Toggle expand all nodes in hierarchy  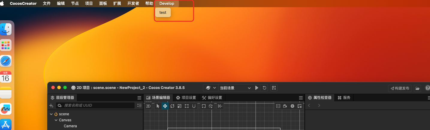139,105
